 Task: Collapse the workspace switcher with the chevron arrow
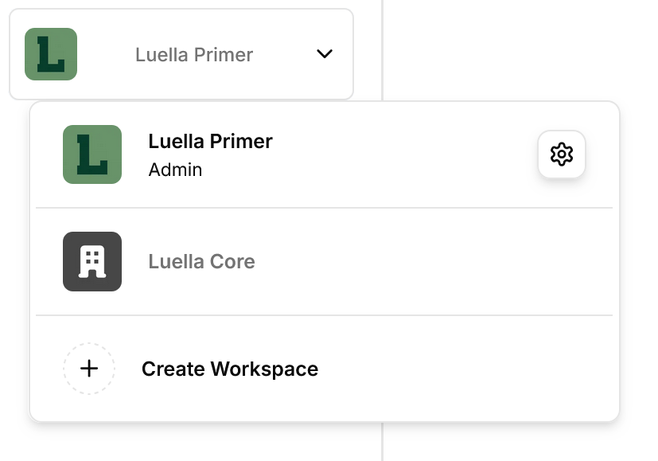(325, 53)
